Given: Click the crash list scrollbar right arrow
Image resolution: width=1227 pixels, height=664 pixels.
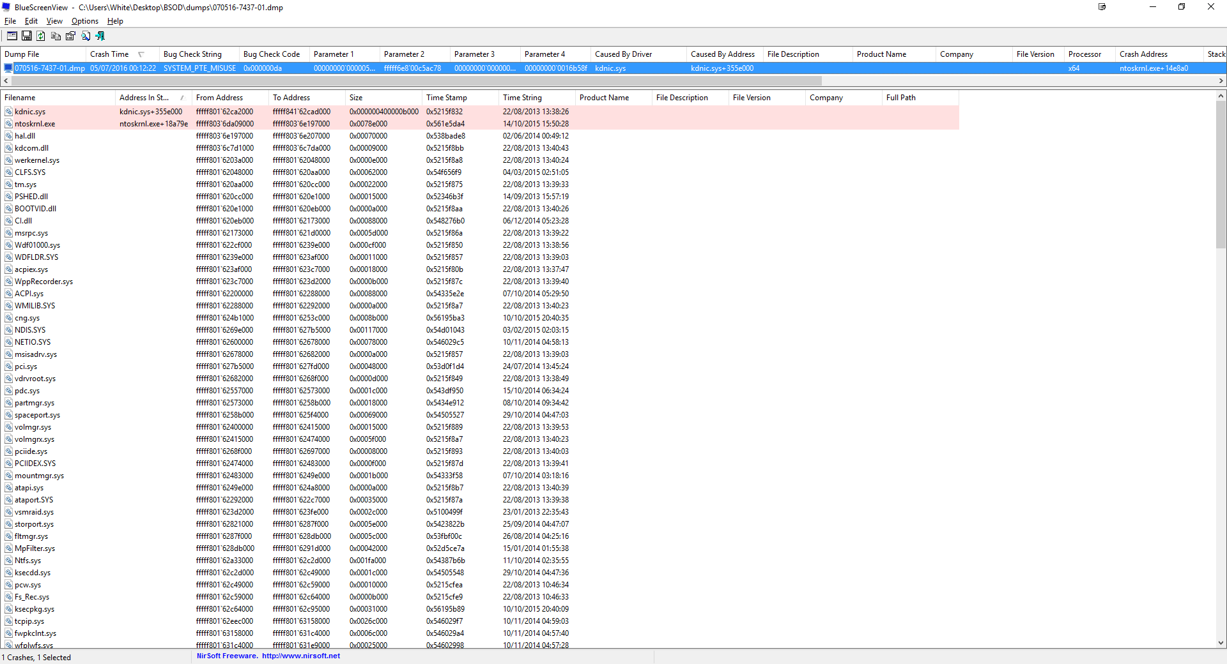Looking at the screenshot, I should point(1221,81).
